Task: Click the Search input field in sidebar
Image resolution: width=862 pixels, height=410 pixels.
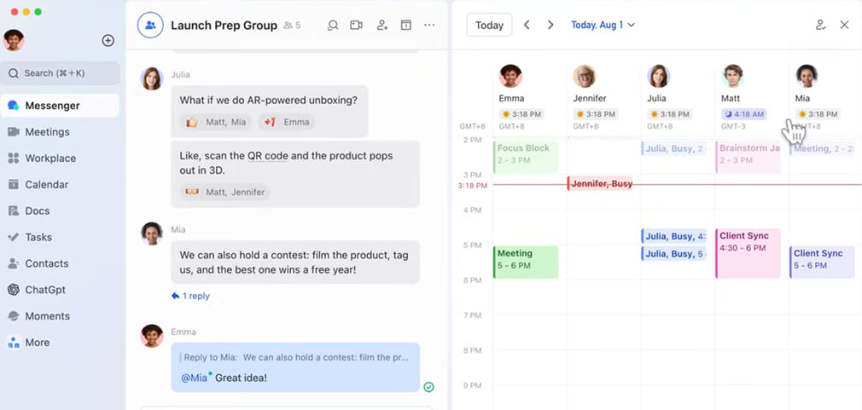Action: tap(60, 73)
